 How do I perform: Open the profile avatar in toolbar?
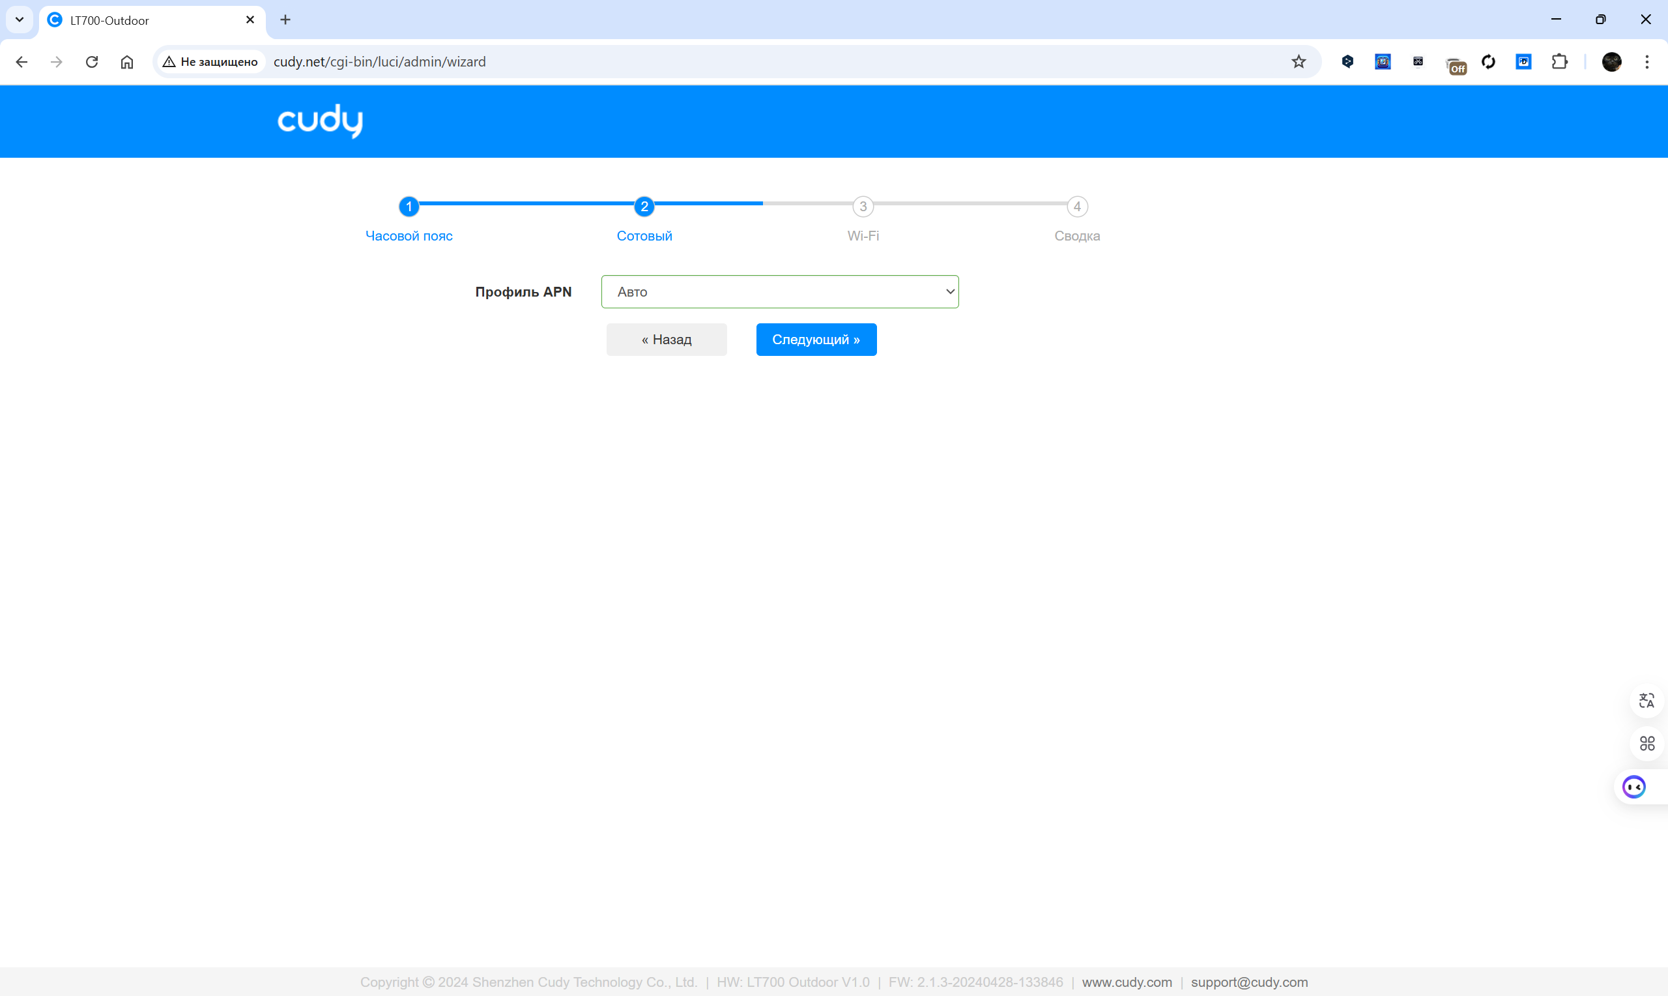point(1612,62)
